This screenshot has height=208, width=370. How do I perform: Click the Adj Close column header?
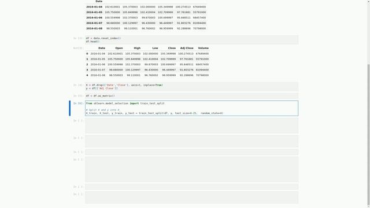click(x=187, y=48)
